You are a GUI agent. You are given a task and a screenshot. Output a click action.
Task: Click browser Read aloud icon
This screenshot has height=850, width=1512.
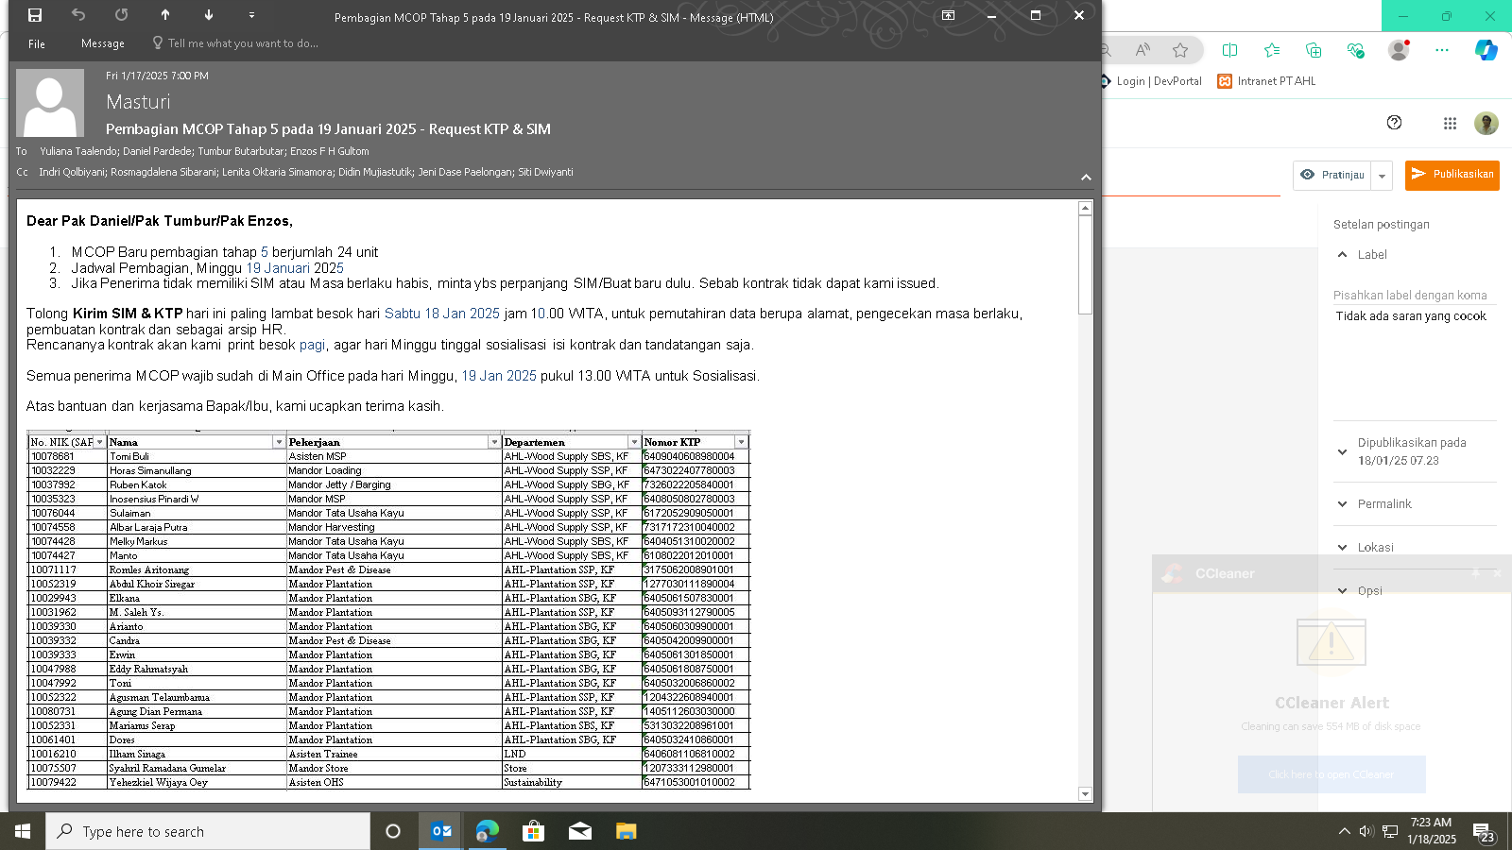click(x=1143, y=50)
